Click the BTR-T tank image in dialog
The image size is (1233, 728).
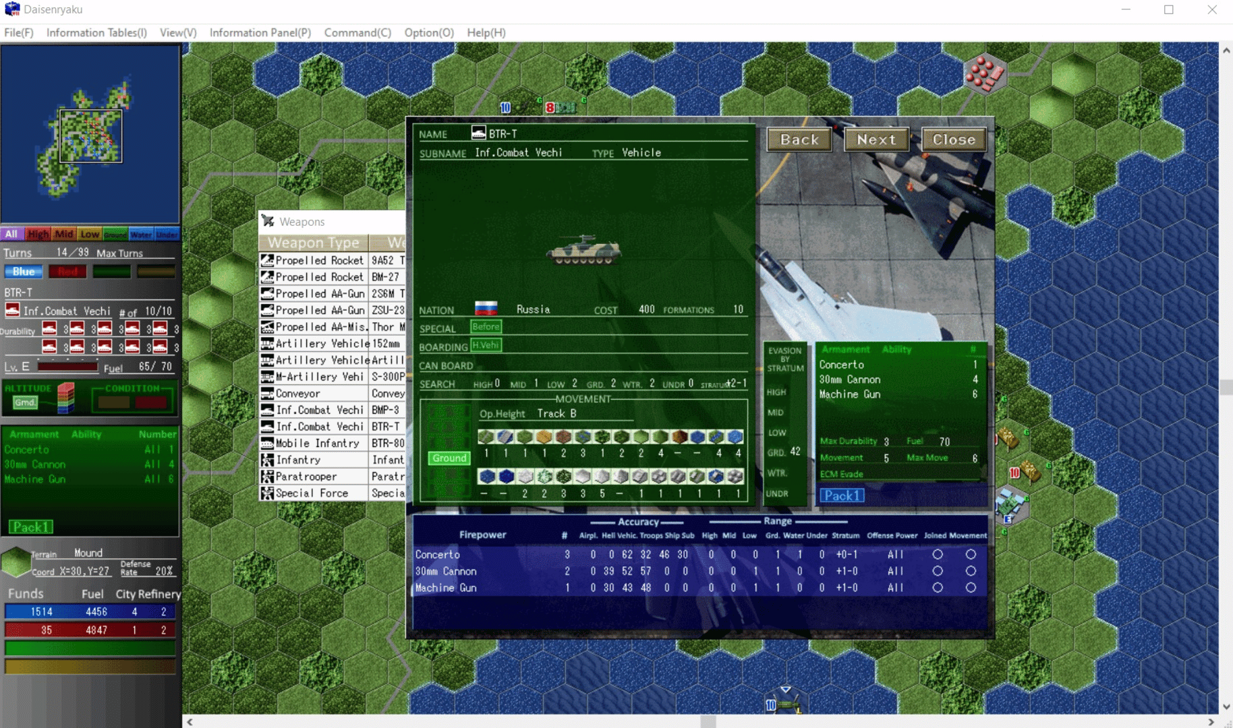pos(583,251)
